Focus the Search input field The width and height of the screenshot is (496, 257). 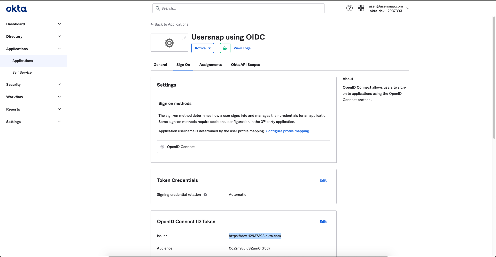point(238,8)
